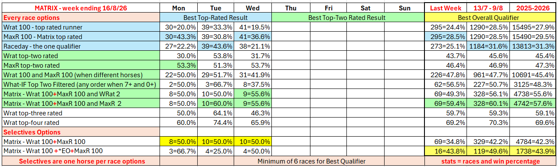Image resolution: width=558 pixels, height=167 pixels.
Task: Click the Tuesday Raceday value 39=43.6%
Action: (215, 46)
